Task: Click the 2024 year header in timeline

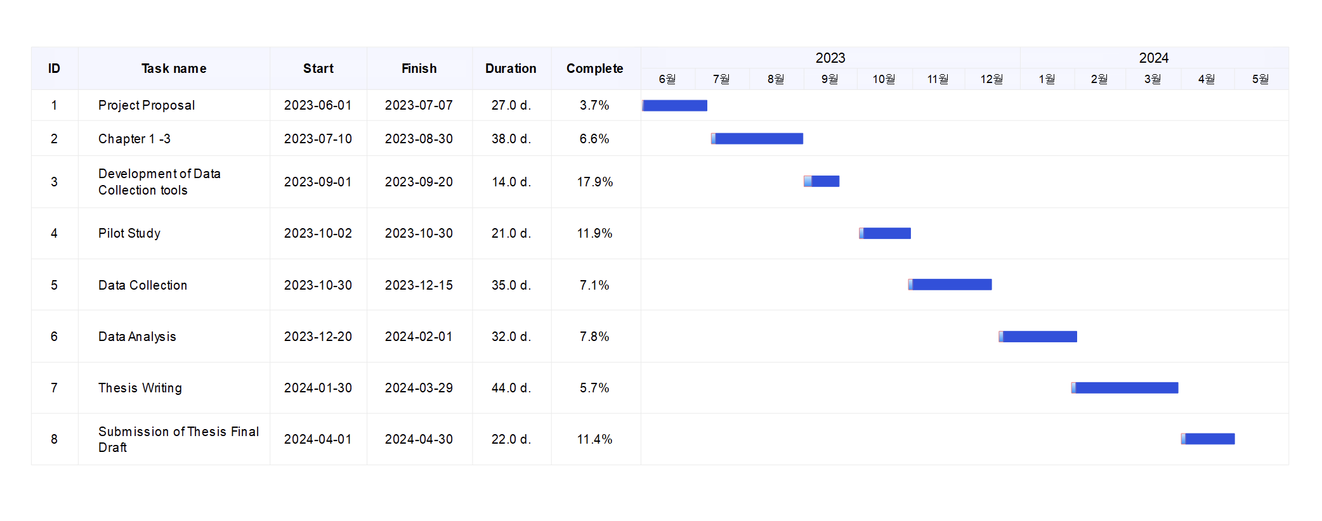Action: pyautogui.click(x=1153, y=58)
